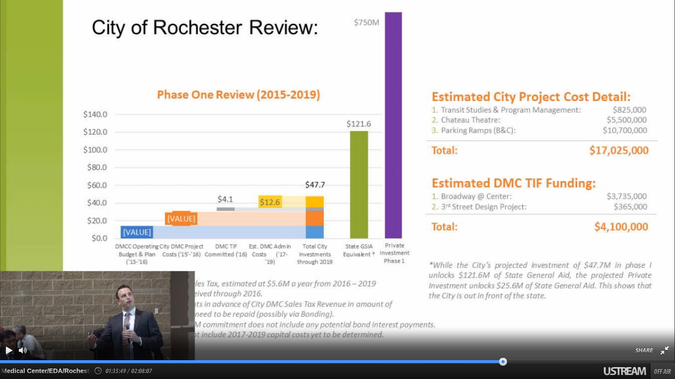Seek to the unplayed end of timeline
The width and height of the screenshot is (675, 379).
point(593,362)
